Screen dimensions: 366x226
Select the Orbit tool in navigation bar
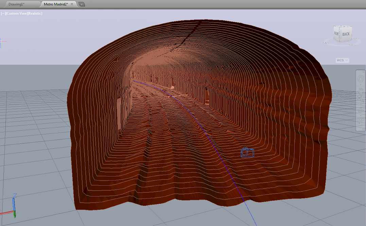coord(361,110)
